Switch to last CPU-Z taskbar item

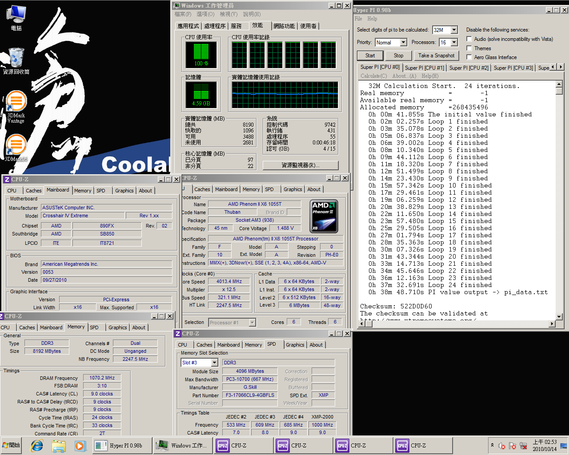(x=422, y=445)
